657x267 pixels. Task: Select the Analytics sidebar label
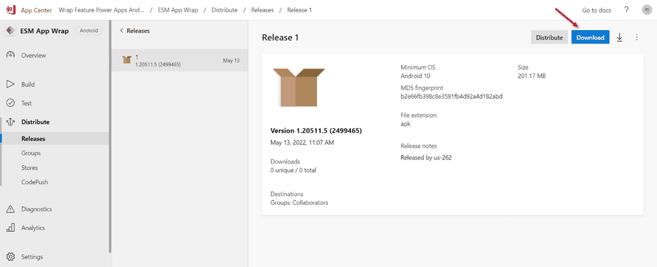point(33,228)
